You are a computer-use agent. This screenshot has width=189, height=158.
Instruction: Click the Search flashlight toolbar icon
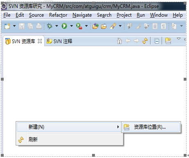coord(113,26)
